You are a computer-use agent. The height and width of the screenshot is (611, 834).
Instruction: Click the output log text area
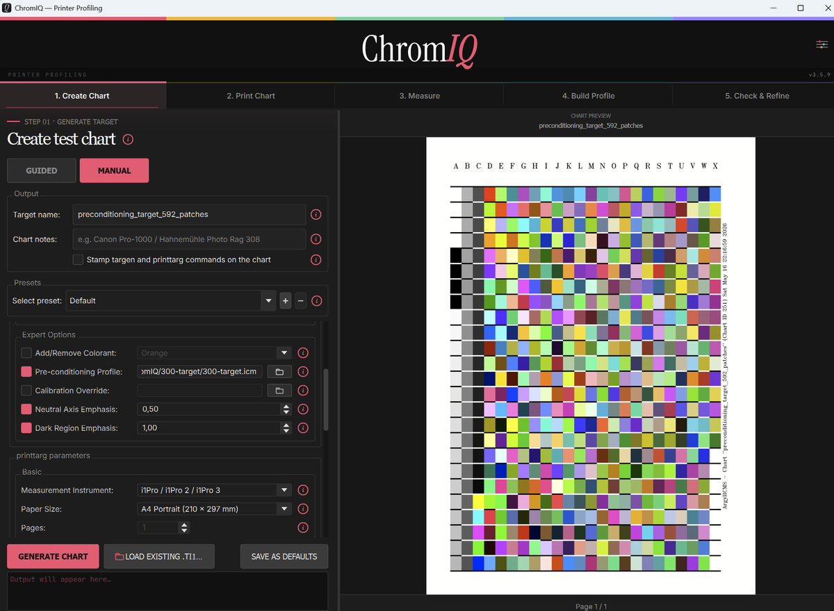click(167, 591)
